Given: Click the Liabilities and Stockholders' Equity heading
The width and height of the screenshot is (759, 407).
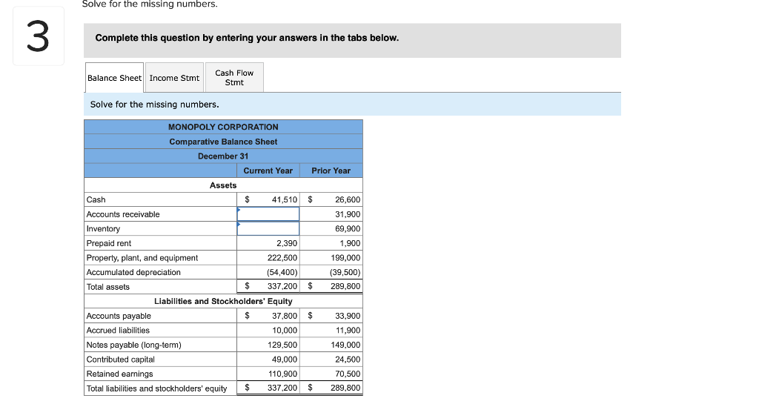Looking at the screenshot, I should point(223,301).
